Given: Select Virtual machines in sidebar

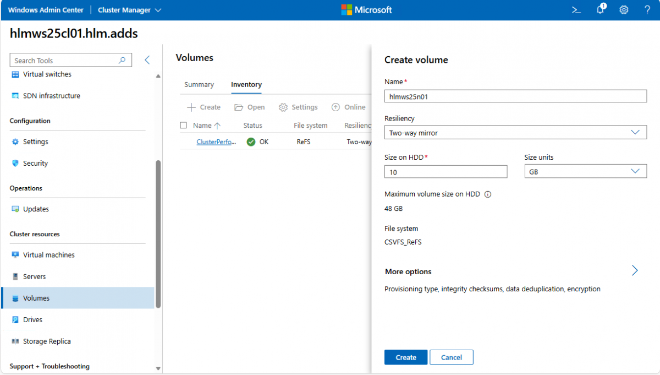Looking at the screenshot, I should (x=48, y=255).
